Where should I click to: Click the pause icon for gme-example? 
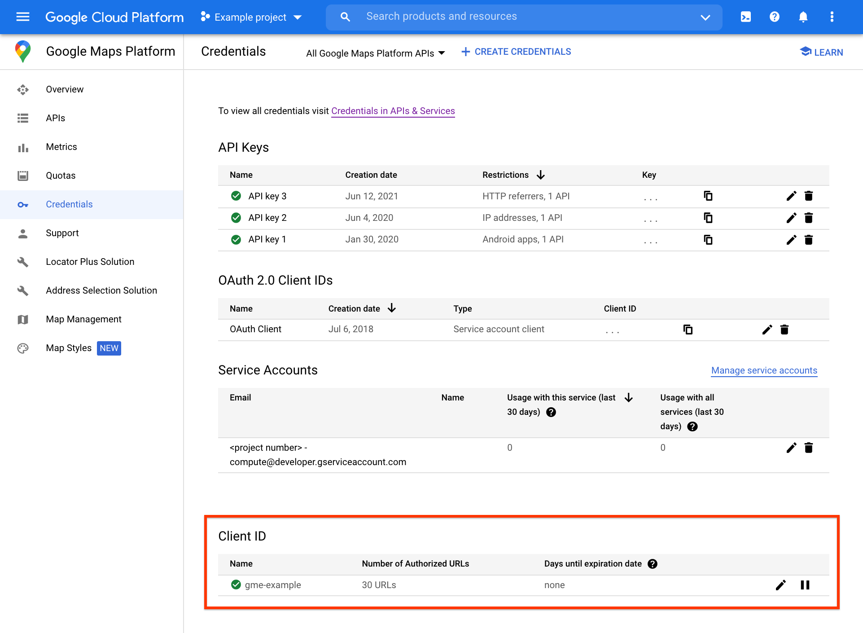[804, 585]
